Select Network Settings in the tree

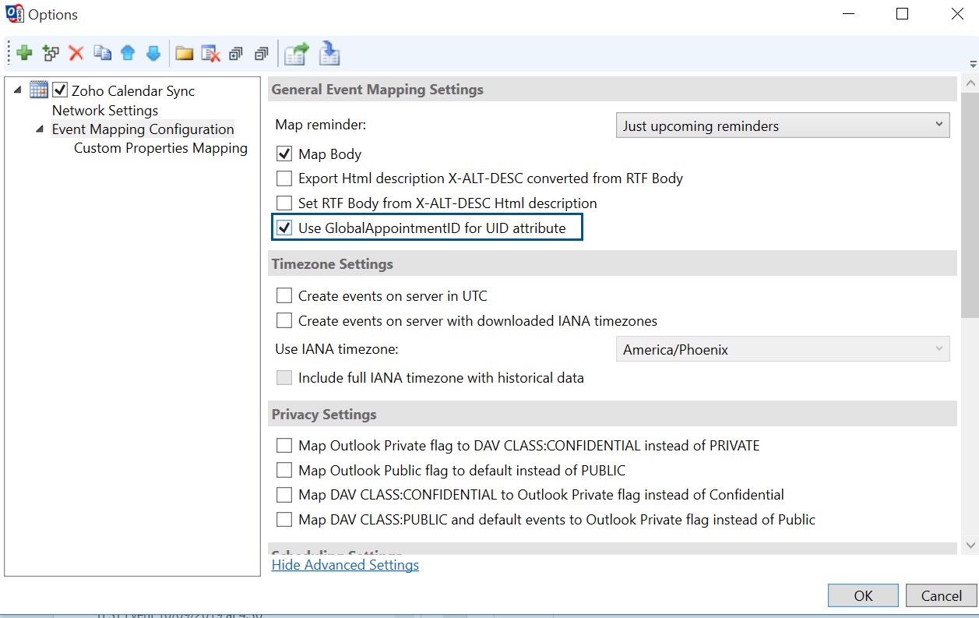pos(105,111)
